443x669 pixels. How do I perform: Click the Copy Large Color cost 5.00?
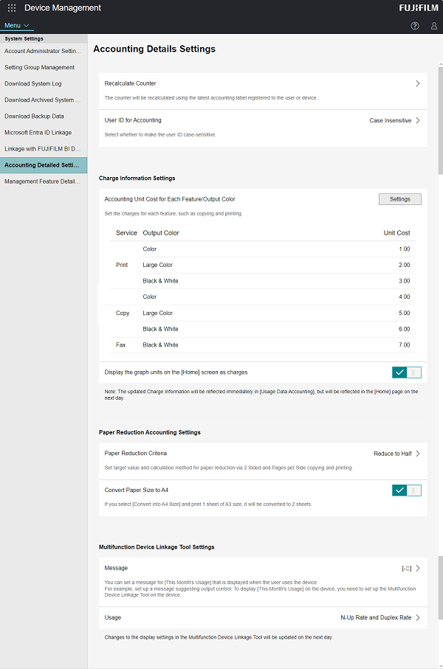click(404, 313)
